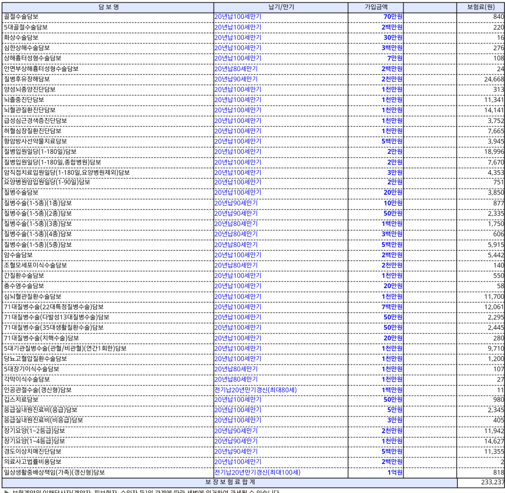505x493 pixels.
Task: Select 7백만원 coverage amount
Action: [392, 307]
